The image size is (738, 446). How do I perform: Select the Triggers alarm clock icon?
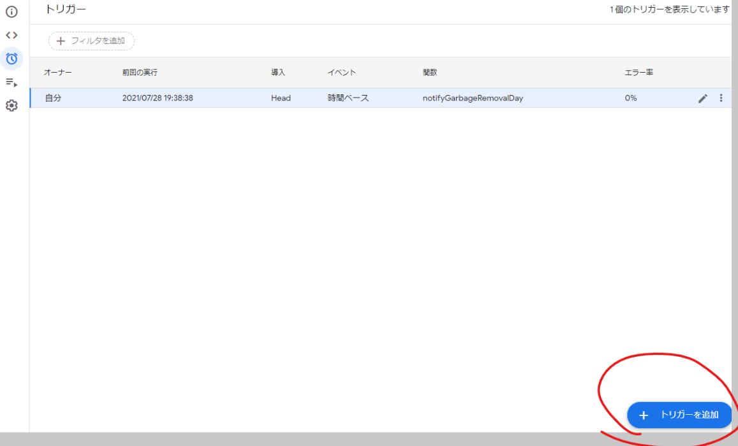11,59
